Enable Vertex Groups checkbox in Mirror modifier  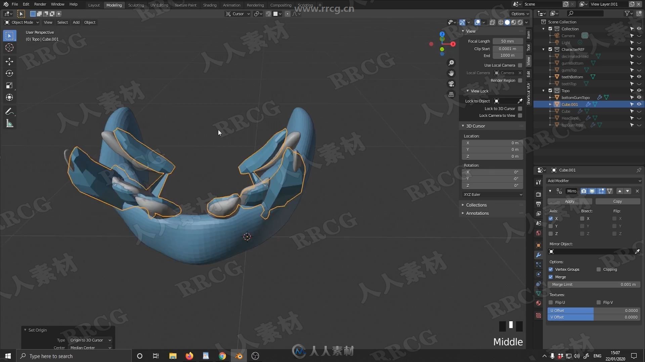click(551, 269)
